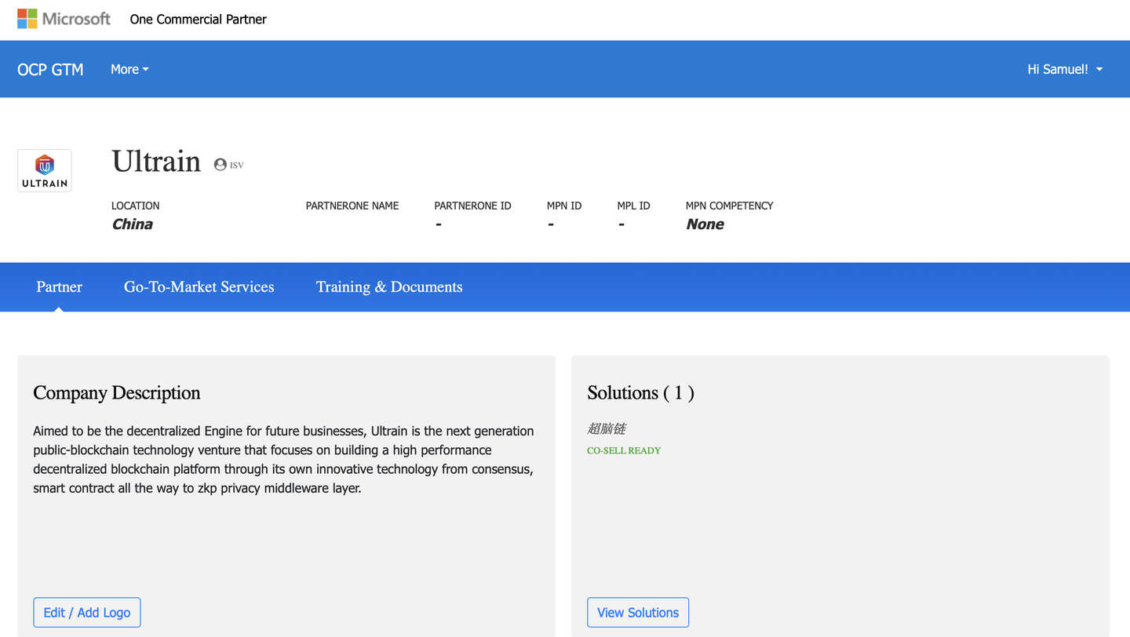Click the MPN Competency None value

click(x=705, y=224)
